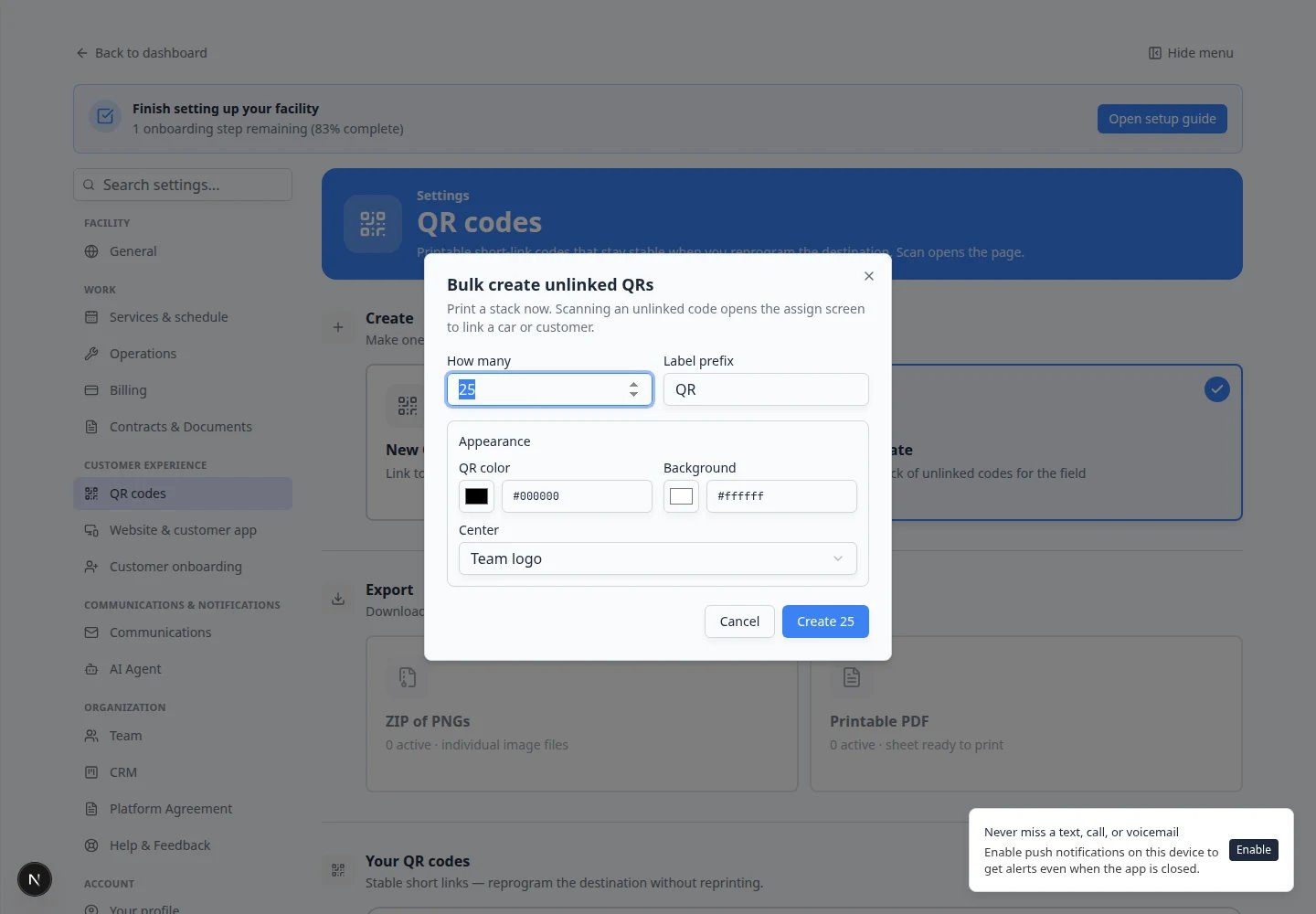Screen dimensions: 1316x914
Task: Click the Create 25 button
Action: (x=825, y=622)
